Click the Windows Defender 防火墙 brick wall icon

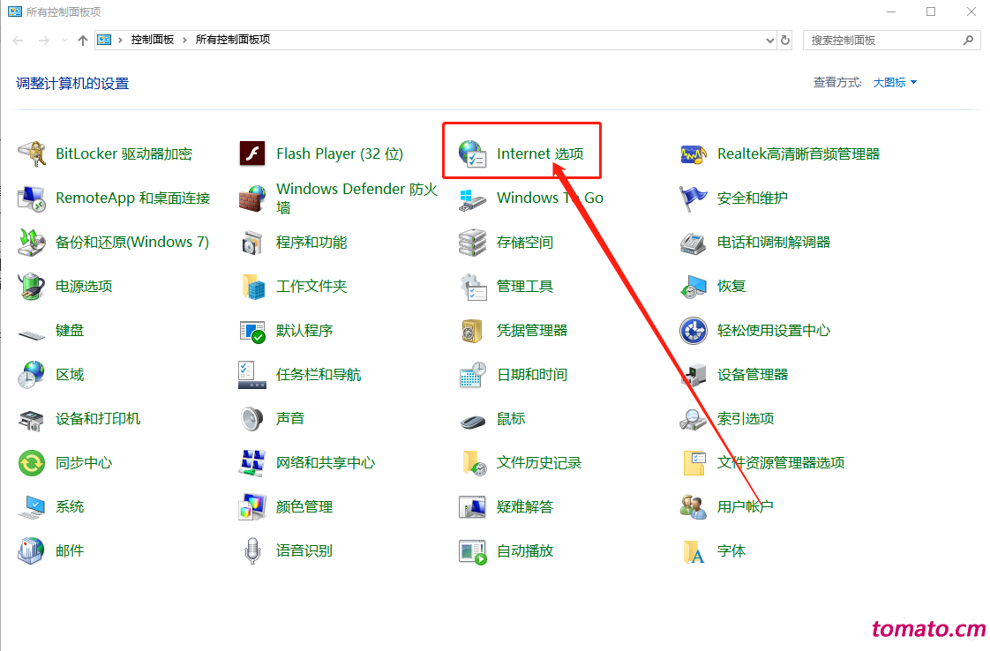pyautogui.click(x=252, y=198)
